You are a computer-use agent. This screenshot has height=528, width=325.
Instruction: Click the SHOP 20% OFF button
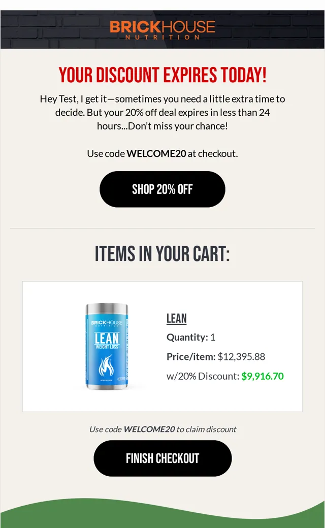(x=162, y=189)
